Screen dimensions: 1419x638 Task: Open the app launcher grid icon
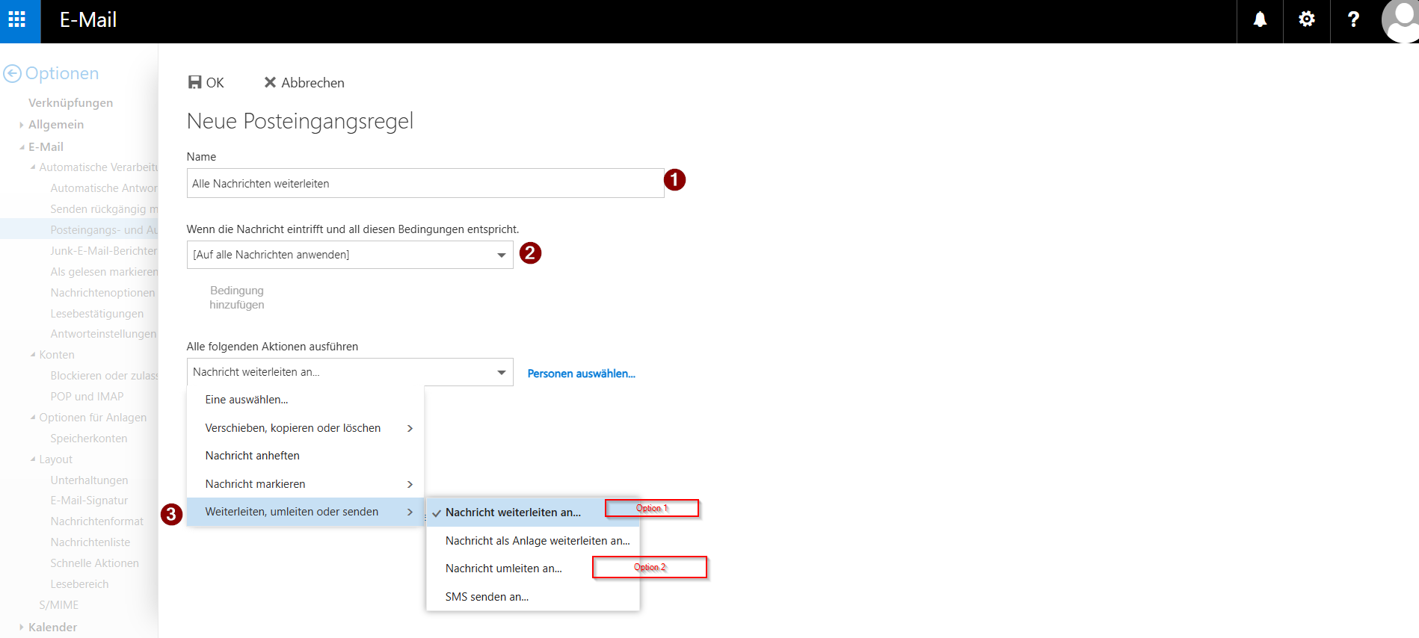click(17, 20)
